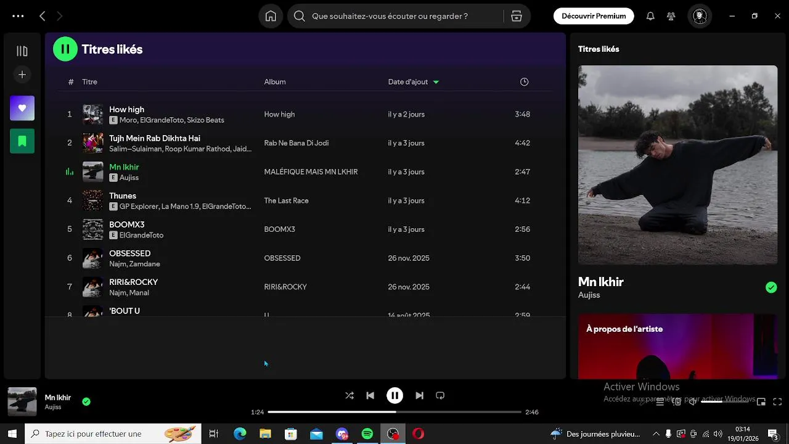Sort by the Album column header
Viewport: 789px width, 444px height.
[275, 82]
